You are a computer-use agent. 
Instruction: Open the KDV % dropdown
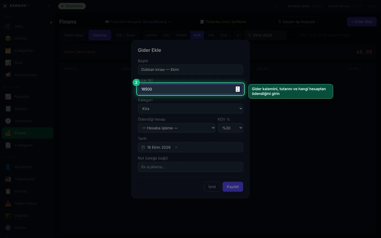(x=230, y=128)
